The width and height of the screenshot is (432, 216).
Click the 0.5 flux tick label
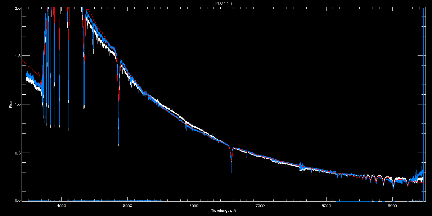tap(17, 153)
